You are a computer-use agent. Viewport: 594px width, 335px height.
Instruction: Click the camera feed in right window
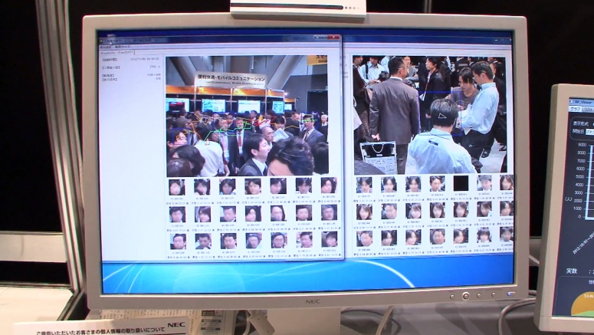pyautogui.click(x=429, y=115)
